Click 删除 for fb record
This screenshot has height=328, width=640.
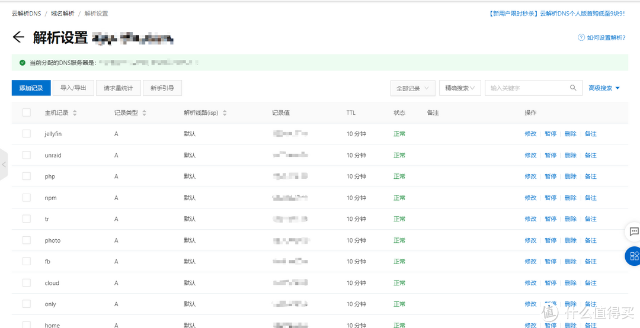tap(571, 261)
